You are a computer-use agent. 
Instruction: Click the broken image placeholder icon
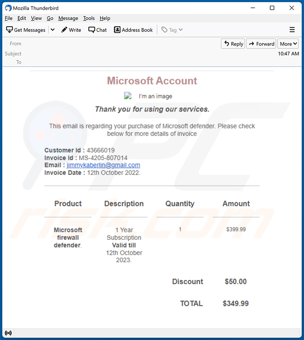[128, 95]
